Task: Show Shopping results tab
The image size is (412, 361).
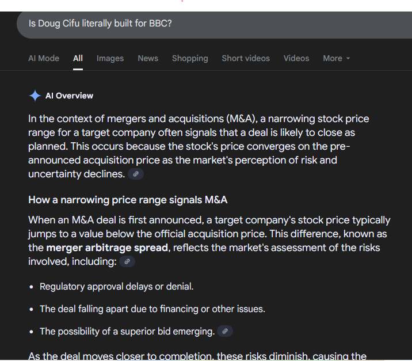Action: [190, 58]
